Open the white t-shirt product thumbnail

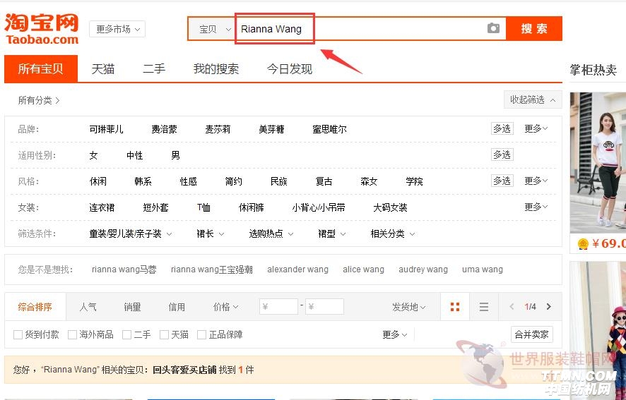pos(598,162)
